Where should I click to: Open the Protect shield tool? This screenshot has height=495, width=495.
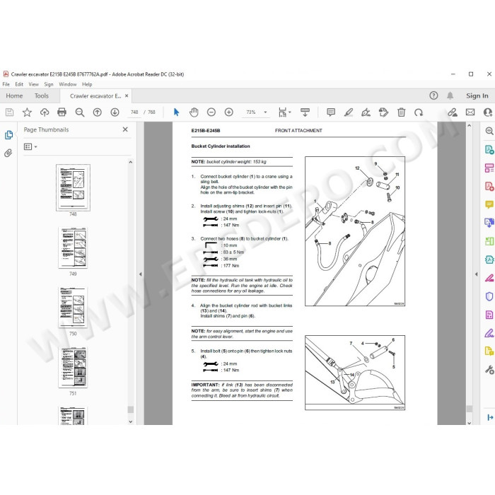[x=489, y=296]
